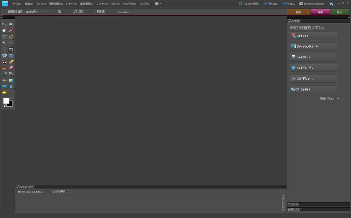The image size is (351, 218).
Task: Open the 選択範囲 (Select) menu
Action: coord(87,4)
